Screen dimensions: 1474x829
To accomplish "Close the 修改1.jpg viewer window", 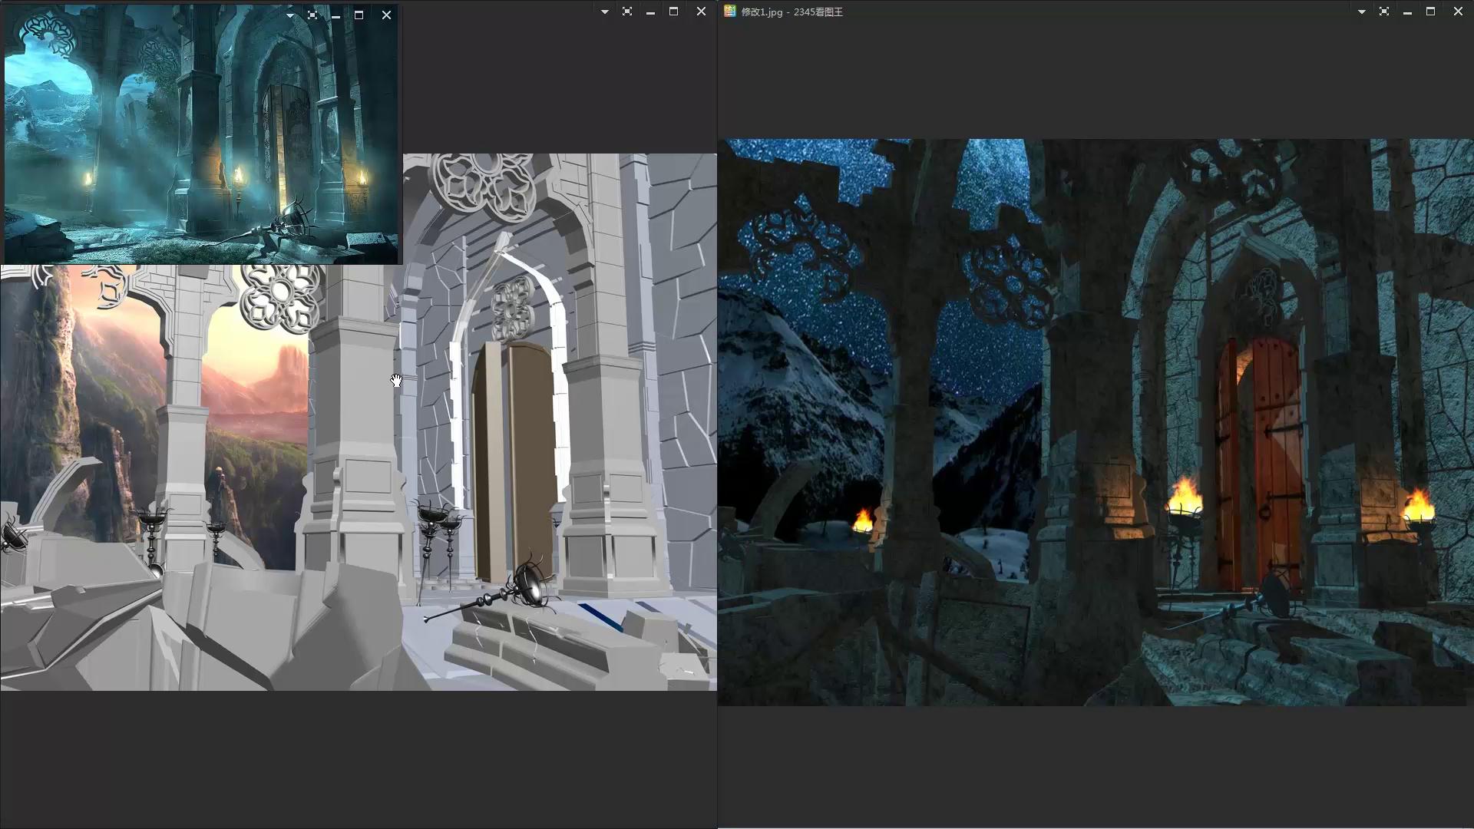I will coord(1458,12).
